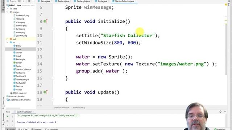
Task: Select the TestJavaFX class
Action: [x=21, y=76]
